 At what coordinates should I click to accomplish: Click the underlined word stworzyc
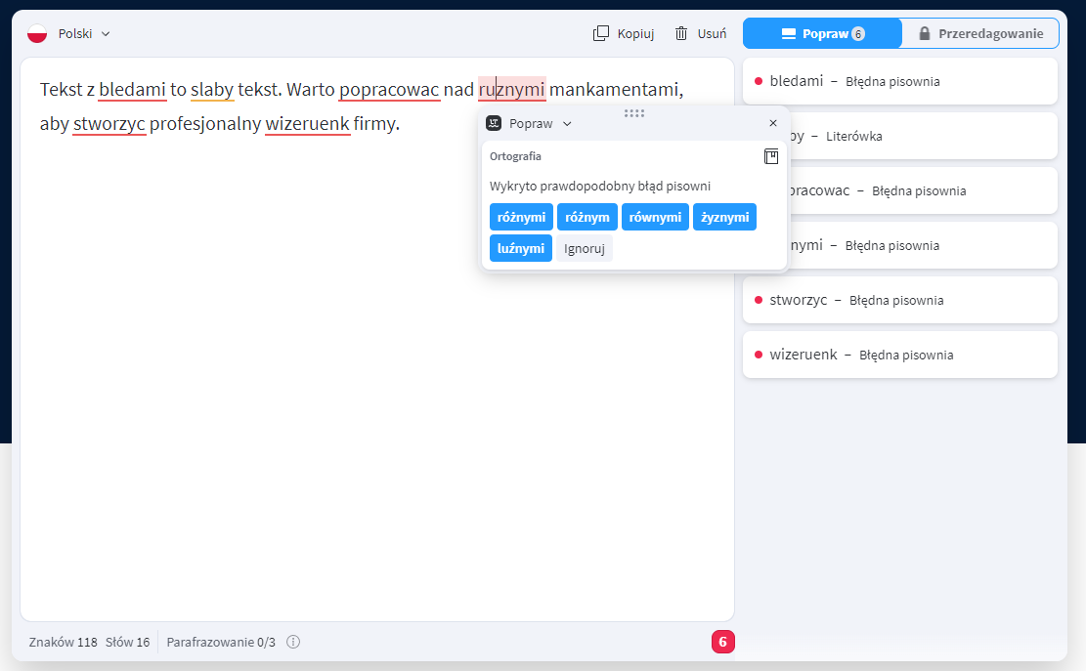(x=109, y=124)
